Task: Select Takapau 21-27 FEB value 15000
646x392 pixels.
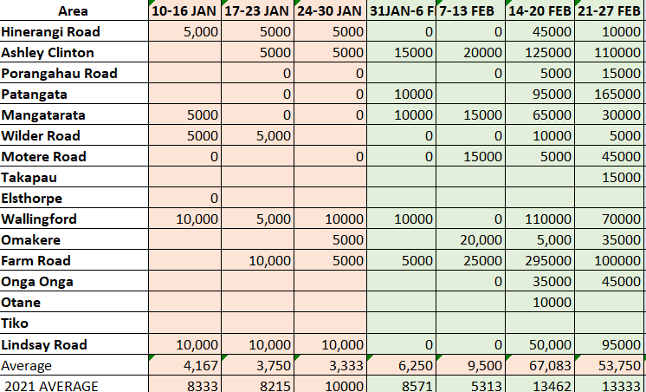Action: (x=610, y=177)
